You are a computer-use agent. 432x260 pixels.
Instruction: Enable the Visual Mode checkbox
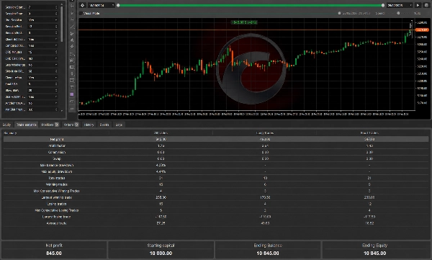tap(81, 13)
